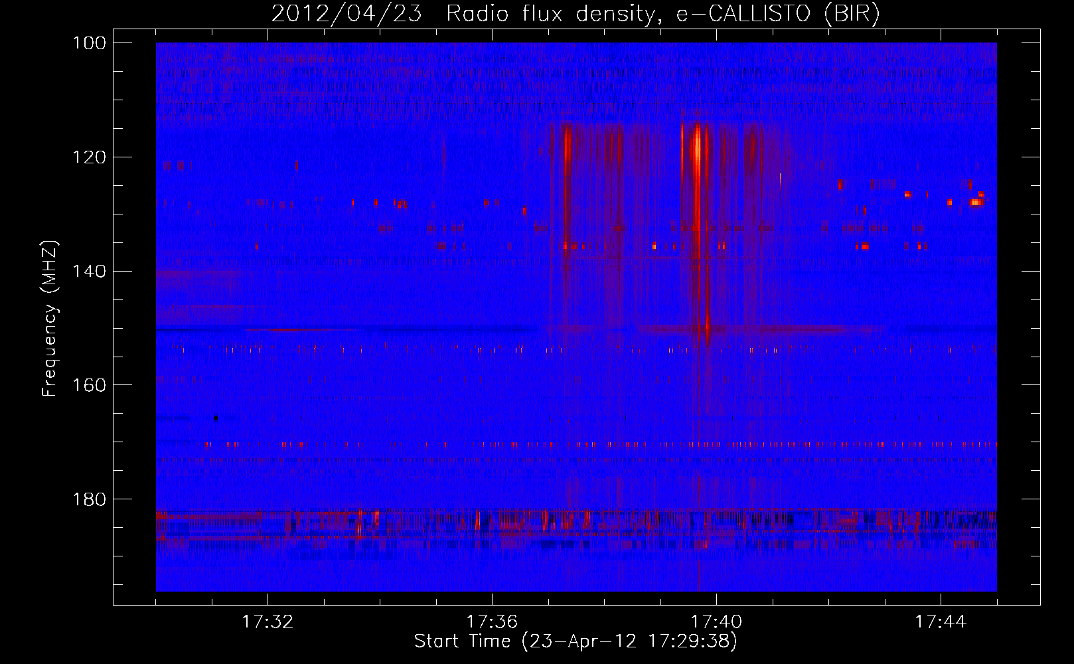Click the '17:44' time tick label
The width and height of the screenshot is (1074, 664).
[x=941, y=622]
